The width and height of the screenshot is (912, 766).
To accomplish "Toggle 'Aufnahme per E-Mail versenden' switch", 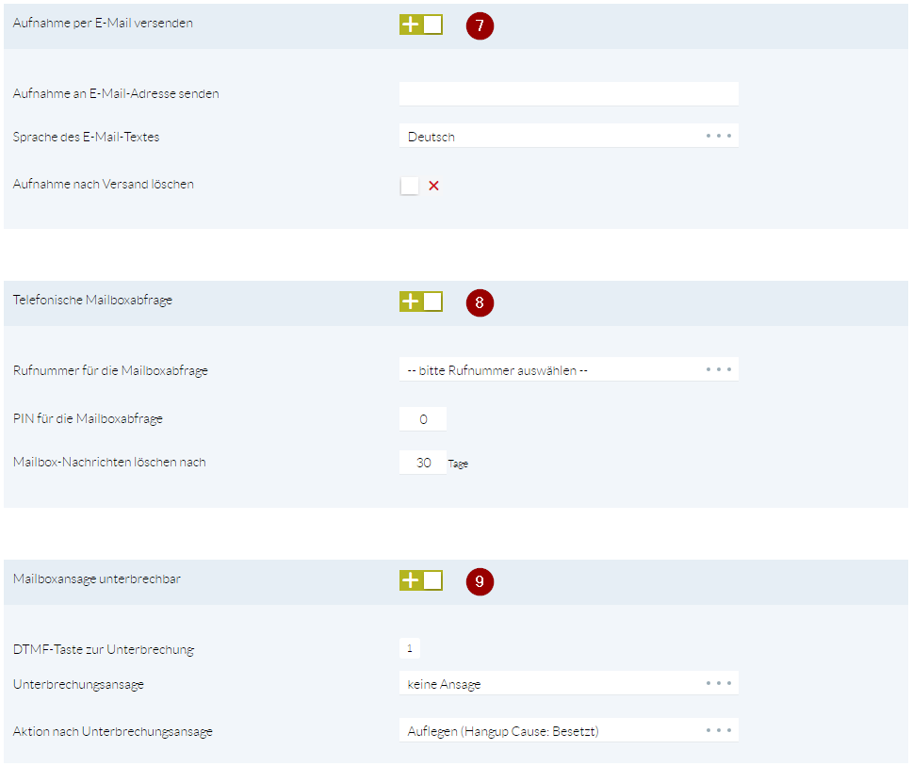I will [x=421, y=24].
